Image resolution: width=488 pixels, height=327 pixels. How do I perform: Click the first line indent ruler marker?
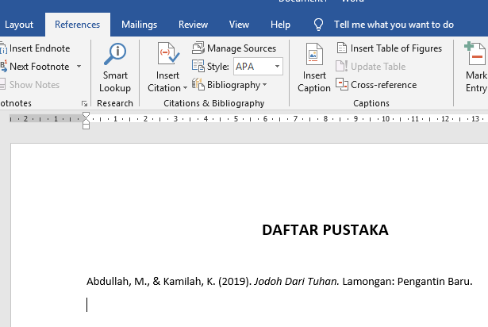[86, 115]
